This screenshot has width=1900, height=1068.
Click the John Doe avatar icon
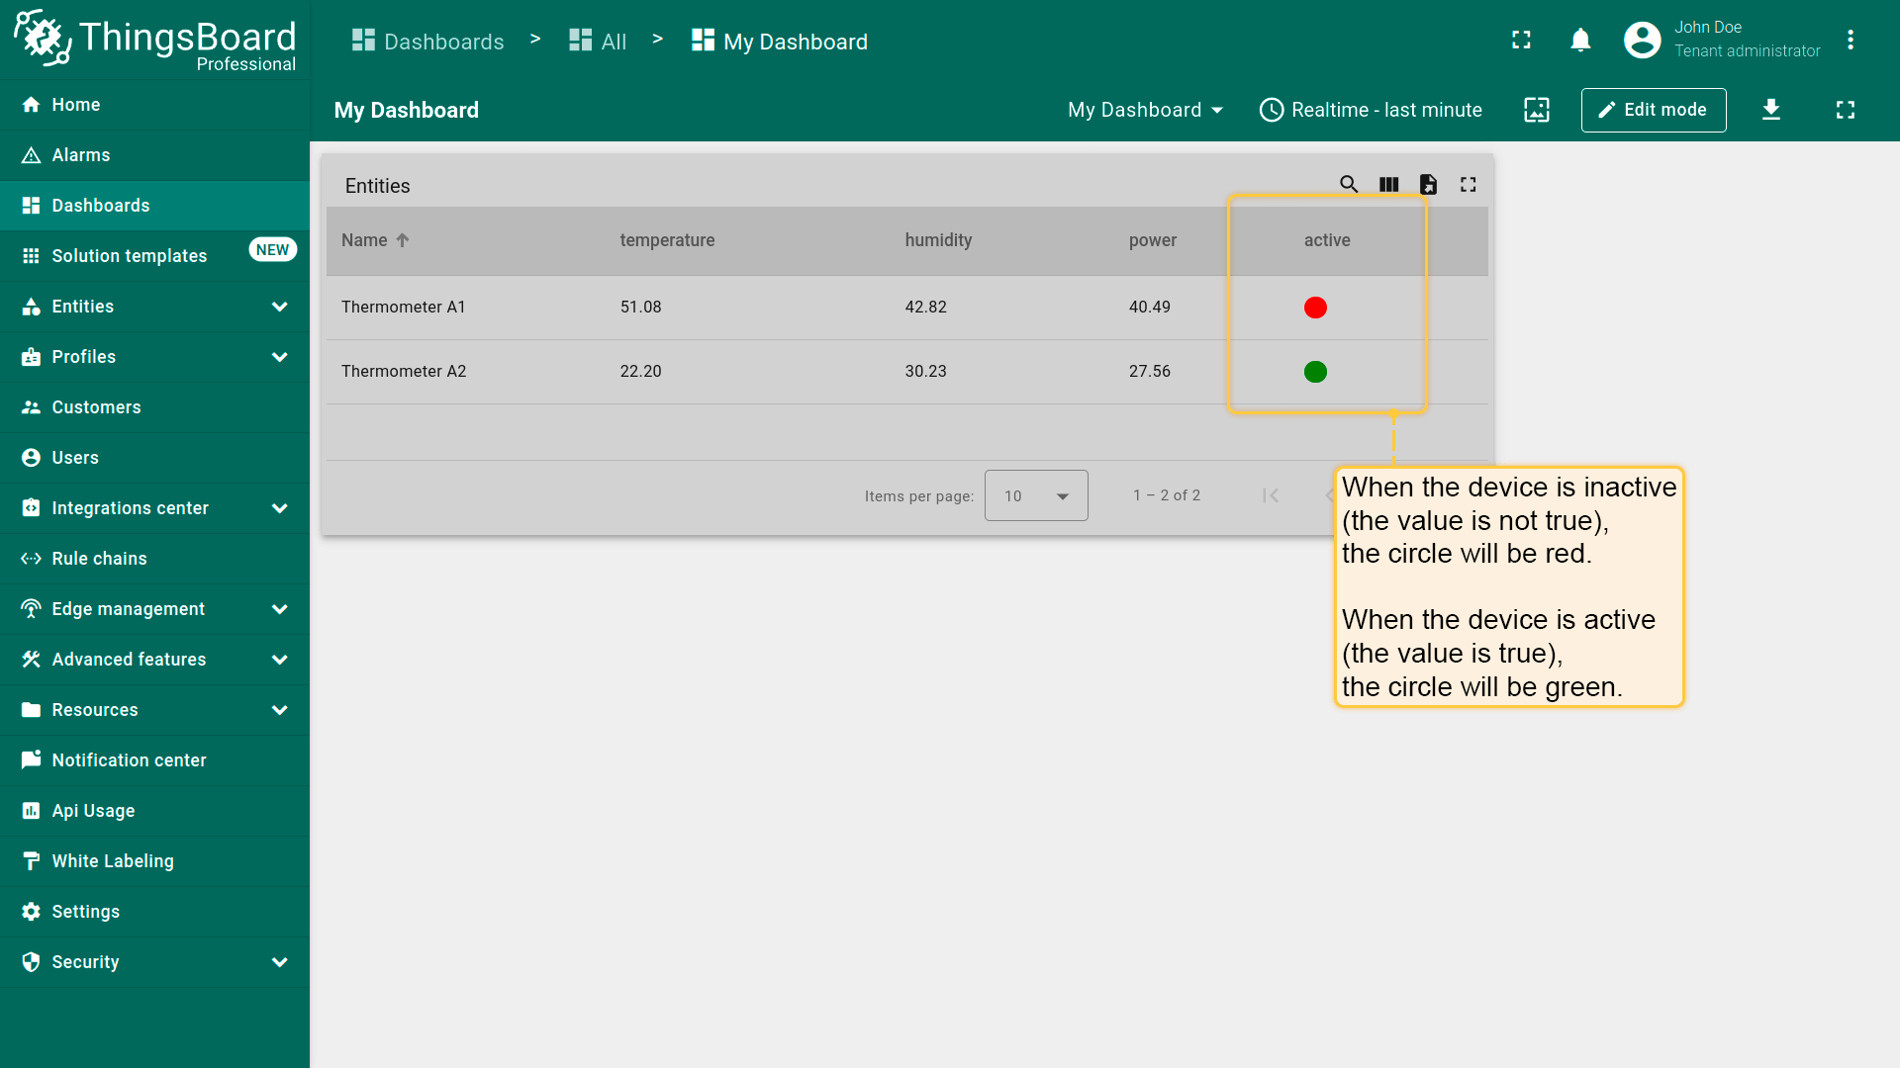pos(1642,41)
